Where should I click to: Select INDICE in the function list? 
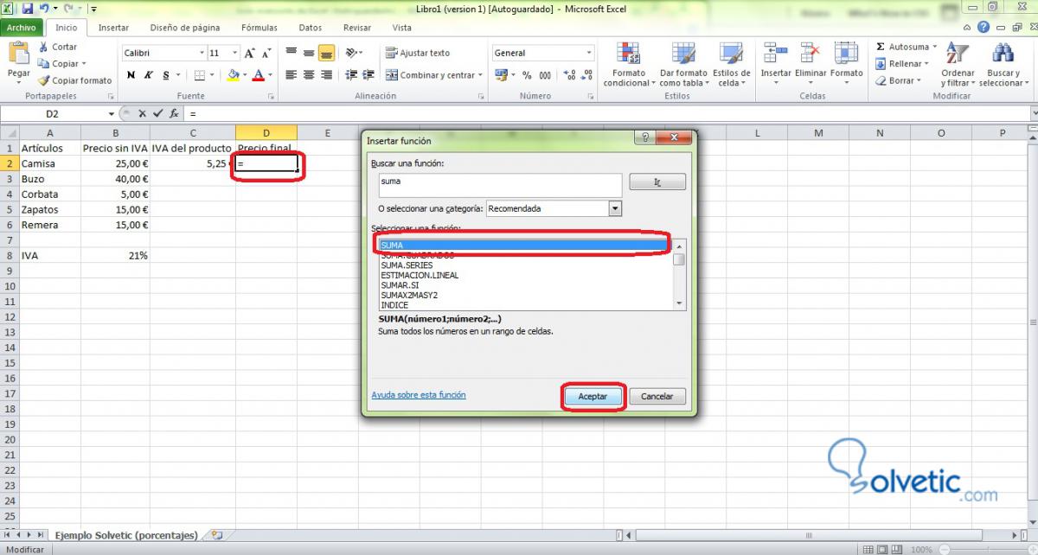525,305
